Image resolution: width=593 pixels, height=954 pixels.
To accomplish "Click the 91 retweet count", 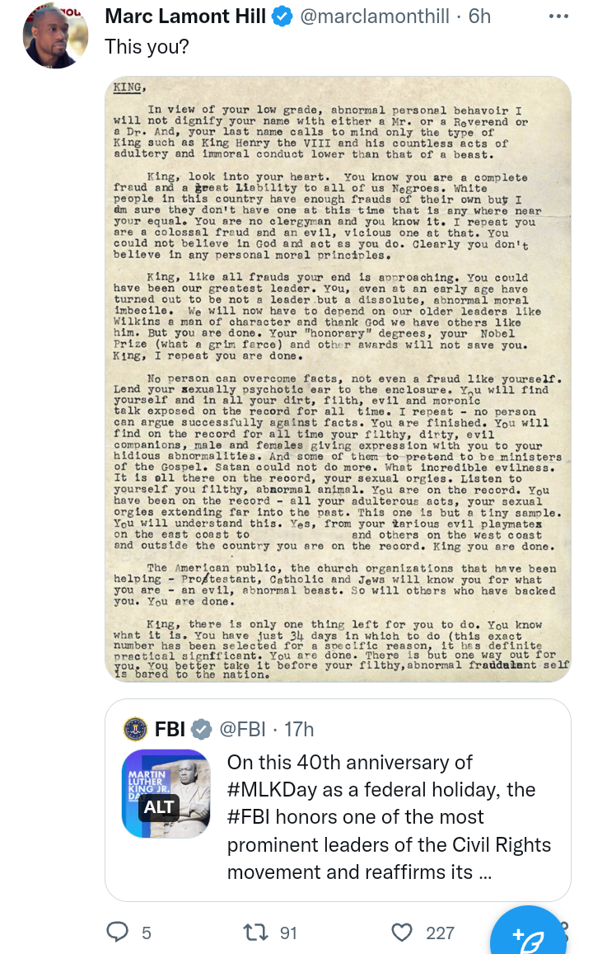I will [x=288, y=933].
